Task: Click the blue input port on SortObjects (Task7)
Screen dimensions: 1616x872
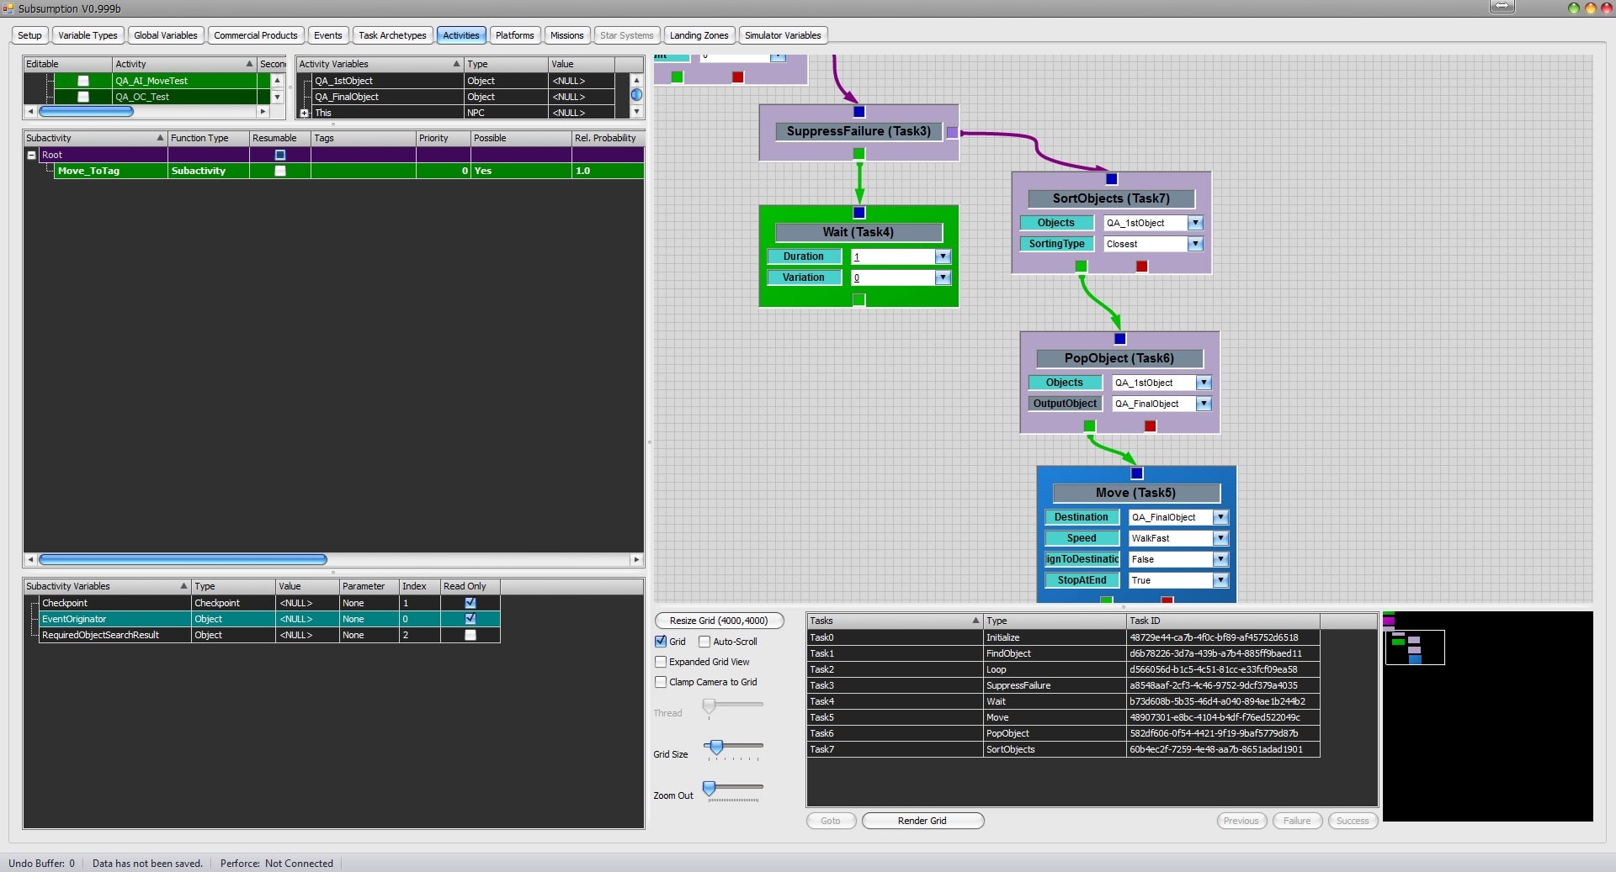Action: pyautogui.click(x=1111, y=179)
